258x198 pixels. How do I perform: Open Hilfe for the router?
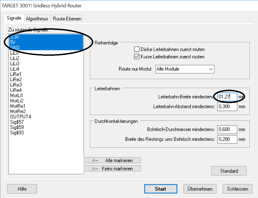22,189
